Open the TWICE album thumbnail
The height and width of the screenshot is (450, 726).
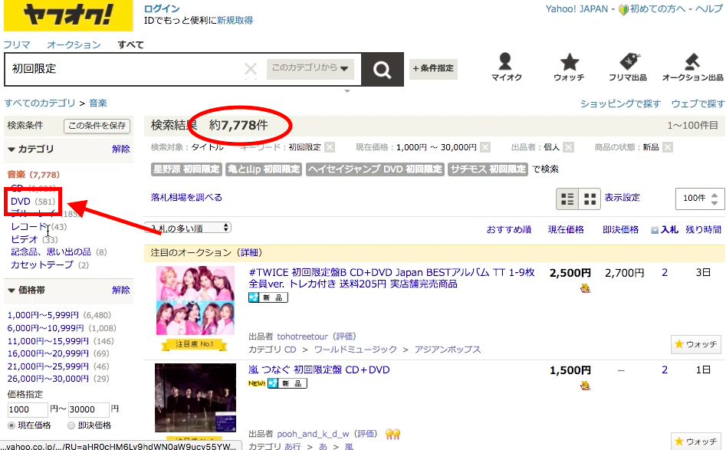pos(195,301)
